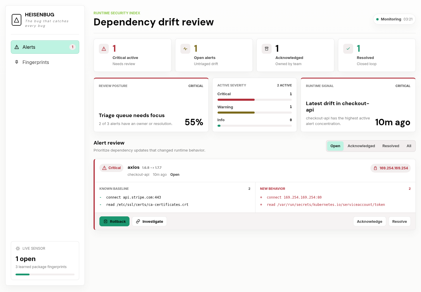Show All alerts tab
This screenshot has width=421, height=292.
409,146
